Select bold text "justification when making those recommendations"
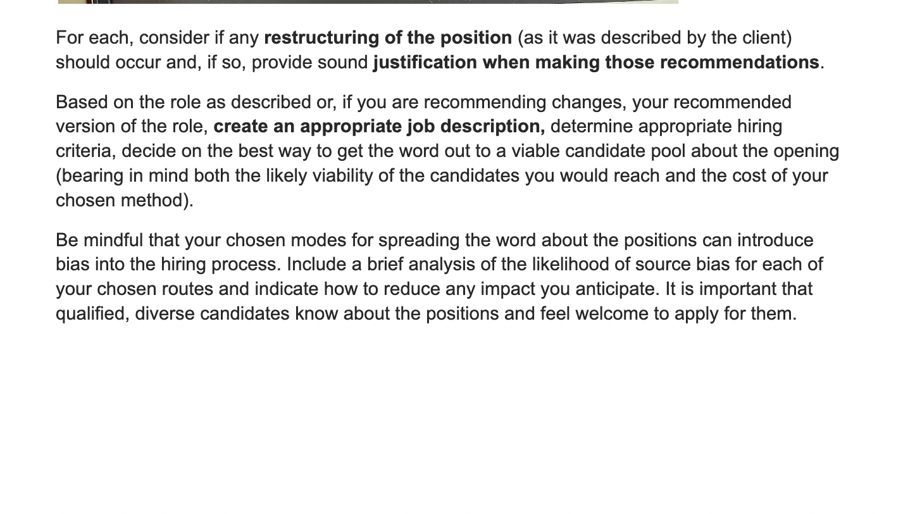Image resolution: width=915 pixels, height=514 pixels. click(596, 63)
